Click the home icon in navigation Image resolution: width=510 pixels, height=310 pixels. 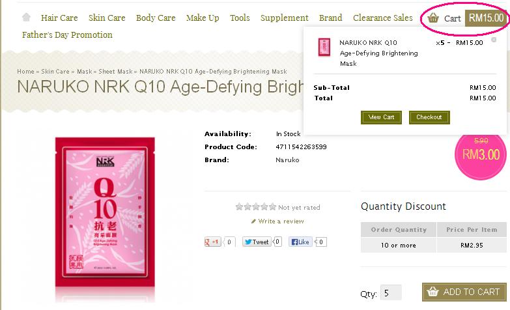[x=26, y=18]
